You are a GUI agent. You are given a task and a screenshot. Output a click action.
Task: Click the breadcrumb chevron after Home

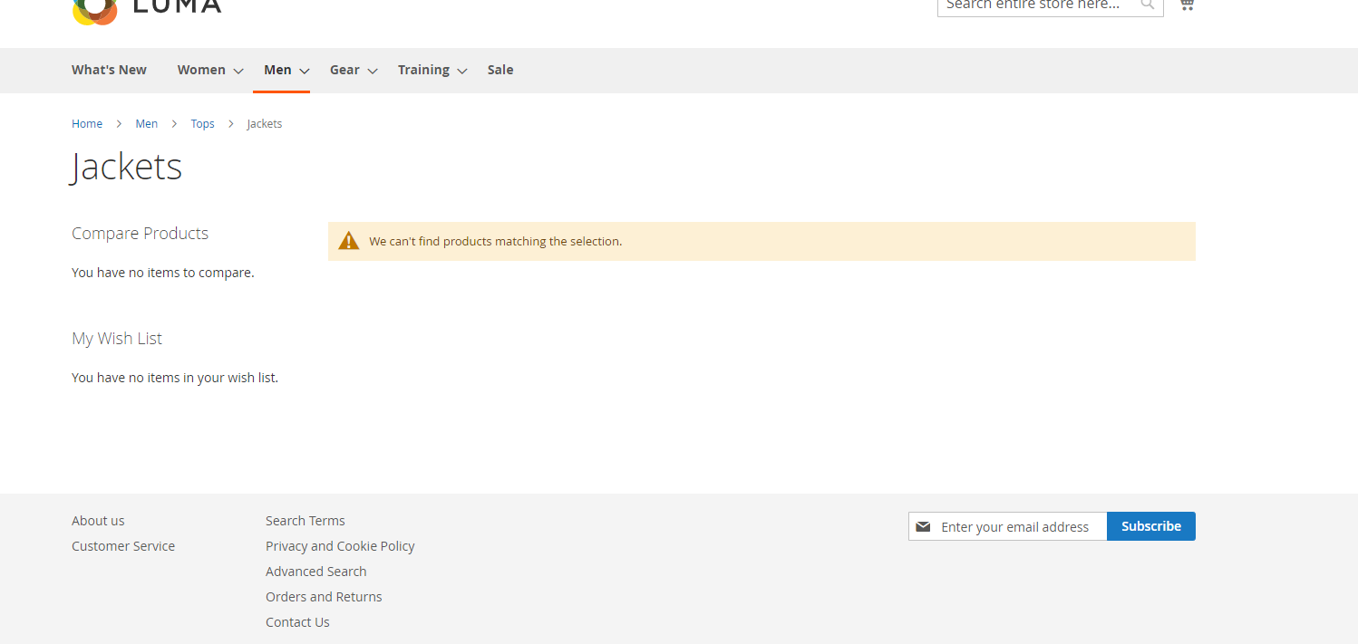(x=118, y=123)
